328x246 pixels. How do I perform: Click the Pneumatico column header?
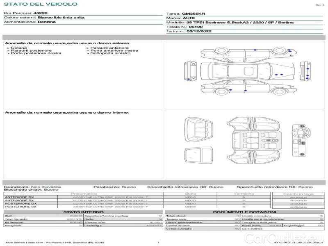click(x=84, y=194)
